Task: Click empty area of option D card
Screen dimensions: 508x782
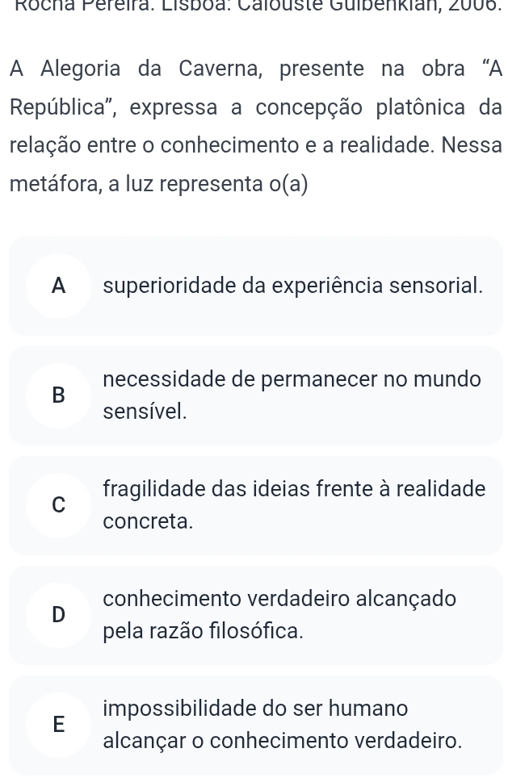Action: pyautogui.click(x=399, y=634)
